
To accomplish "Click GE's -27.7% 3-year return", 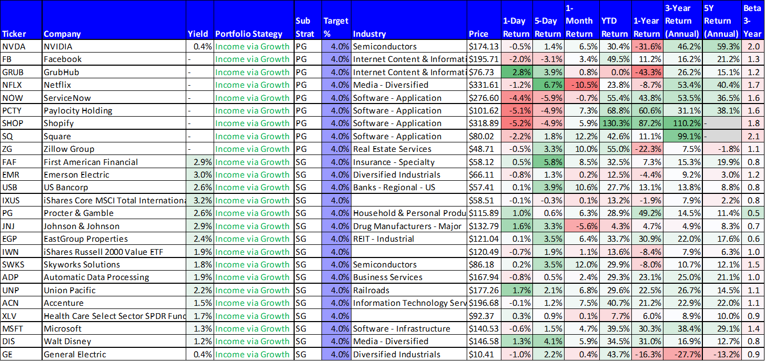I will click(683, 354).
